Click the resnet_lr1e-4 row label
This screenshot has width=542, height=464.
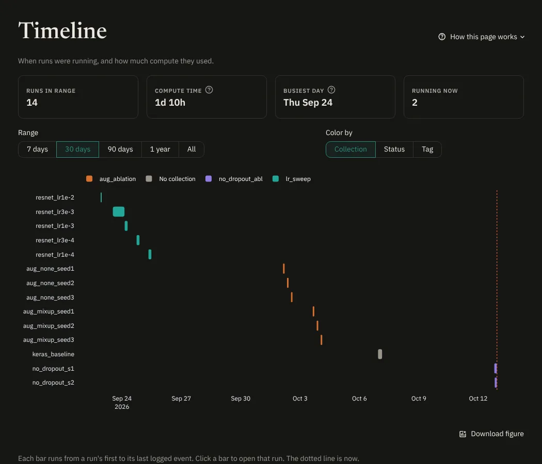55,255
